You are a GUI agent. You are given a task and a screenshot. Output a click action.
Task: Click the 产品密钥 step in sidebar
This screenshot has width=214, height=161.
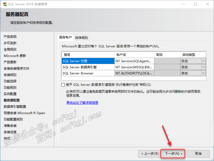click(x=10, y=37)
